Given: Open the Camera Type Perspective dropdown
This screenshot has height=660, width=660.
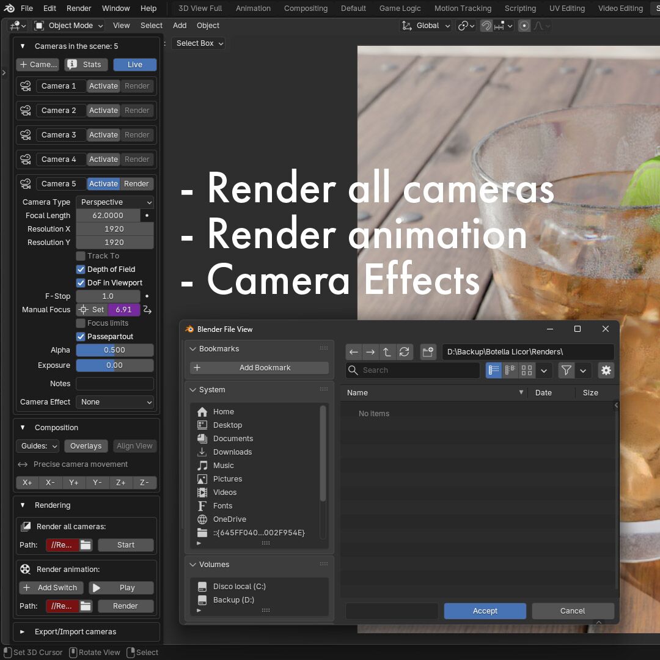Looking at the screenshot, I should click(x=115, y=202).
